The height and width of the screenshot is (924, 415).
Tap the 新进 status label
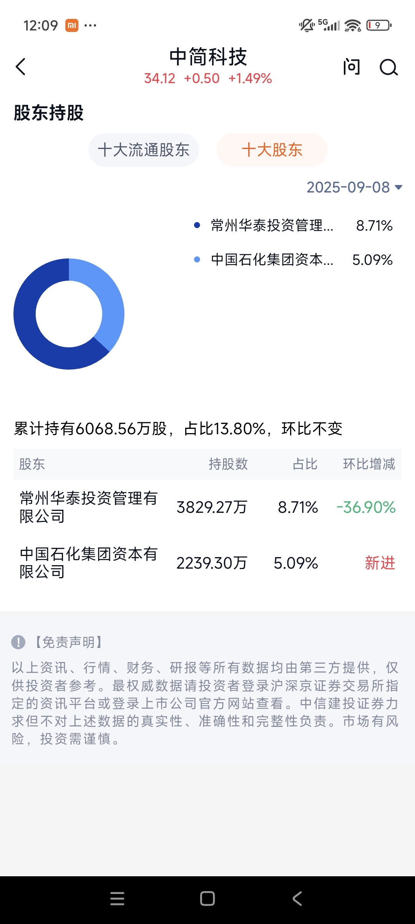point(380,563)
